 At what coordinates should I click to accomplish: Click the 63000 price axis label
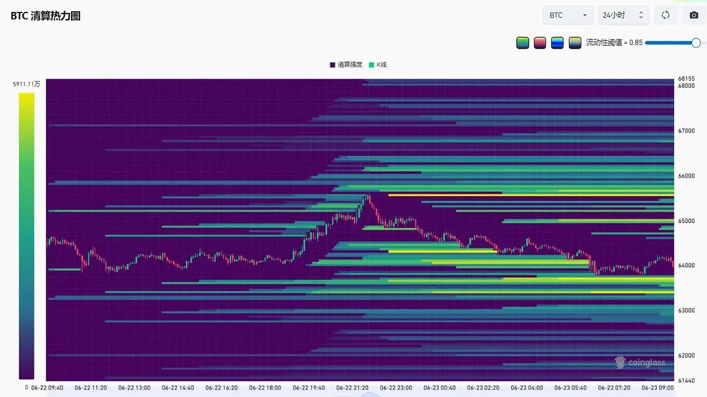[x=686, y=311]
